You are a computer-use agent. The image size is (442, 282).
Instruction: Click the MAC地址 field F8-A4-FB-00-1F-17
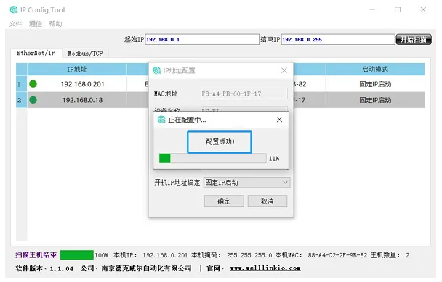[x=244, y=94]
